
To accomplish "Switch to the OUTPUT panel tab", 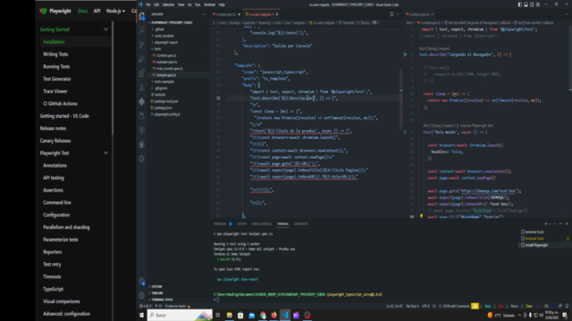I will [242, 224].
